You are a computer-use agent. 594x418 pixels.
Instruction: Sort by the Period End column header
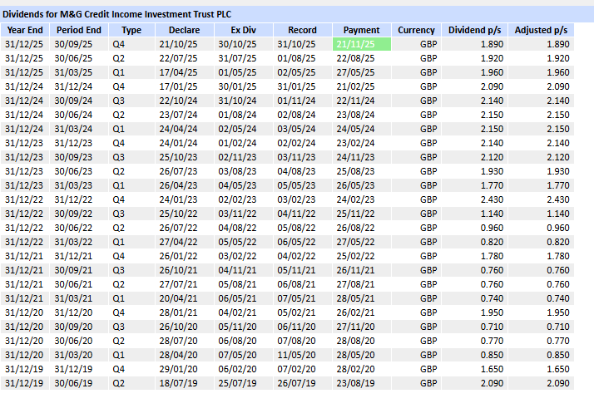tap(79, 30)
